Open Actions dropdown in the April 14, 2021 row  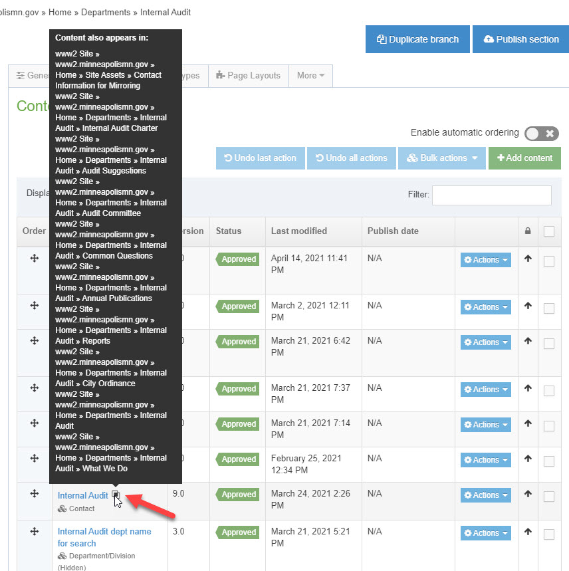point(486,260)
